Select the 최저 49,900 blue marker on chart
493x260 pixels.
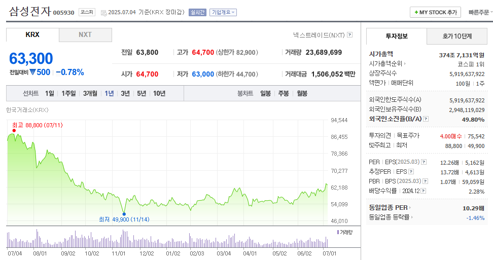click(124, 214)
